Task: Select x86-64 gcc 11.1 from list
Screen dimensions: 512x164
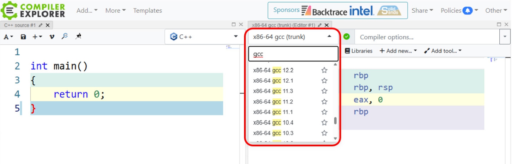Action: click(x=273, y=112)
